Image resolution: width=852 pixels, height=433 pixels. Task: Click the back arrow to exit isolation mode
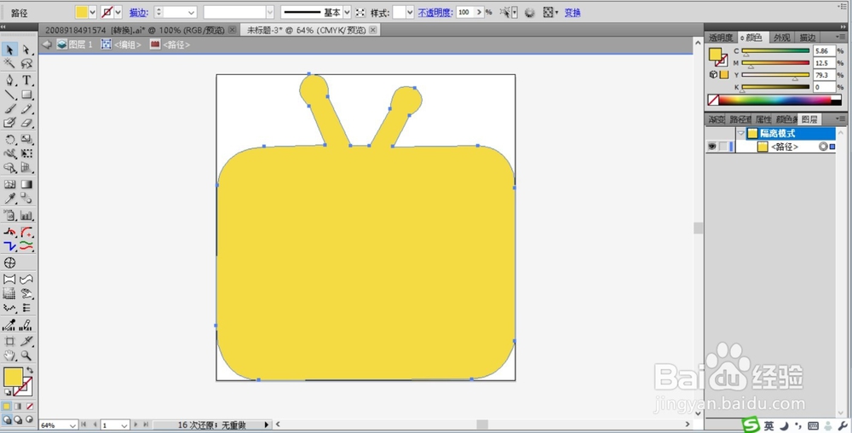[47, 44]
